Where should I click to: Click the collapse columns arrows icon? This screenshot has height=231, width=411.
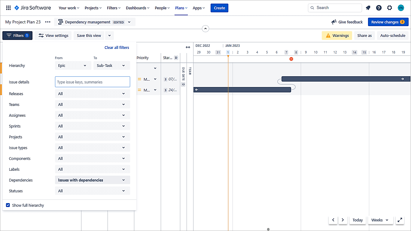[188, 47]
